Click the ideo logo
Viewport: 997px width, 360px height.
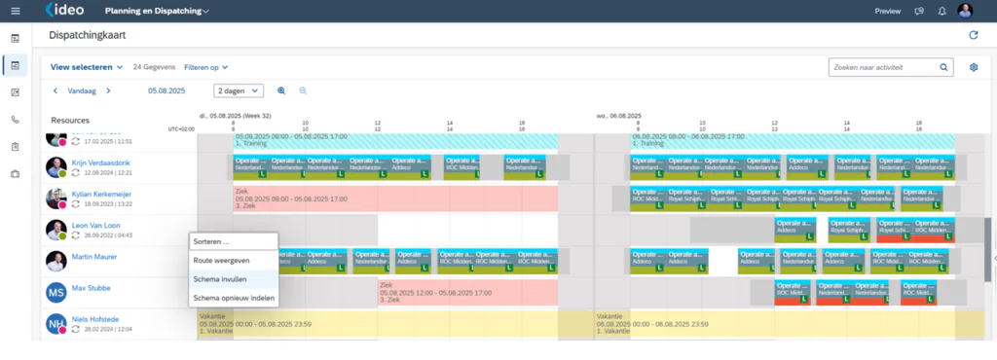pyautogui.click(x=64, y=10)
